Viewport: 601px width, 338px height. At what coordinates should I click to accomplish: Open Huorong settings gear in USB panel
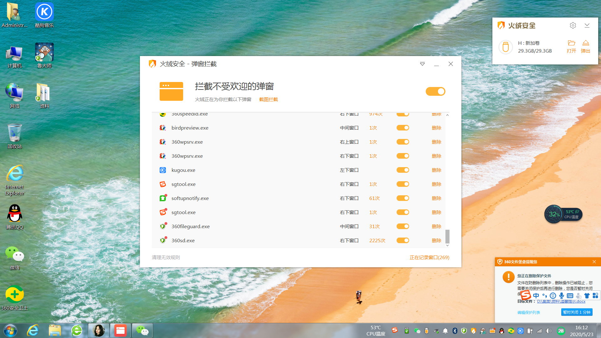point(573,25)
